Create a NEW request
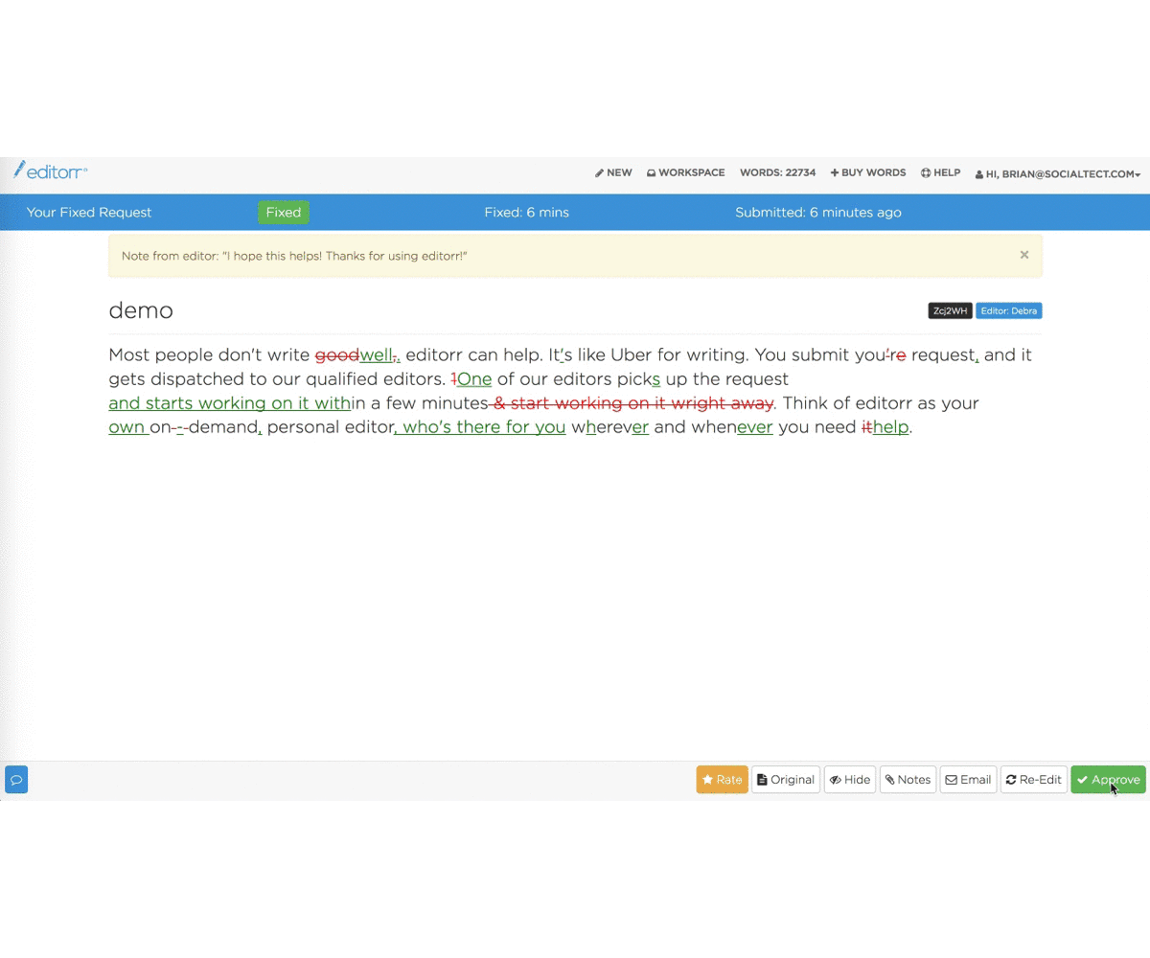Viewport: 1150px width, 958px height. click(x=613, y=173)
